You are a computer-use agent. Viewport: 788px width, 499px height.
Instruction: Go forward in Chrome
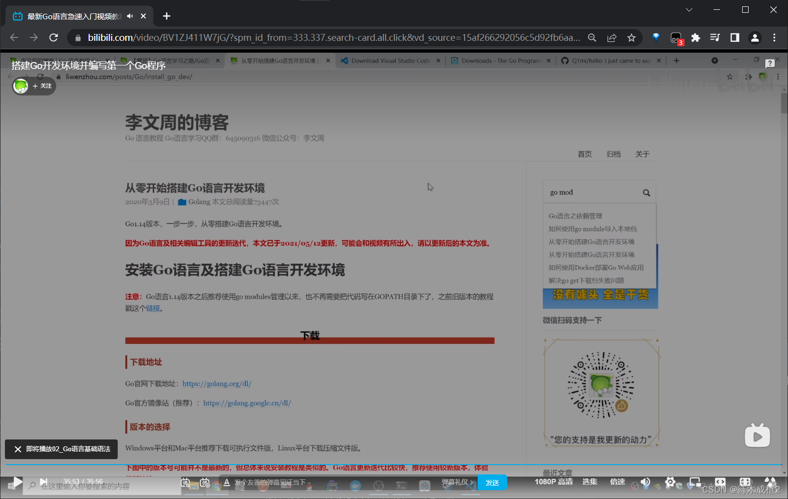(33, 37)
